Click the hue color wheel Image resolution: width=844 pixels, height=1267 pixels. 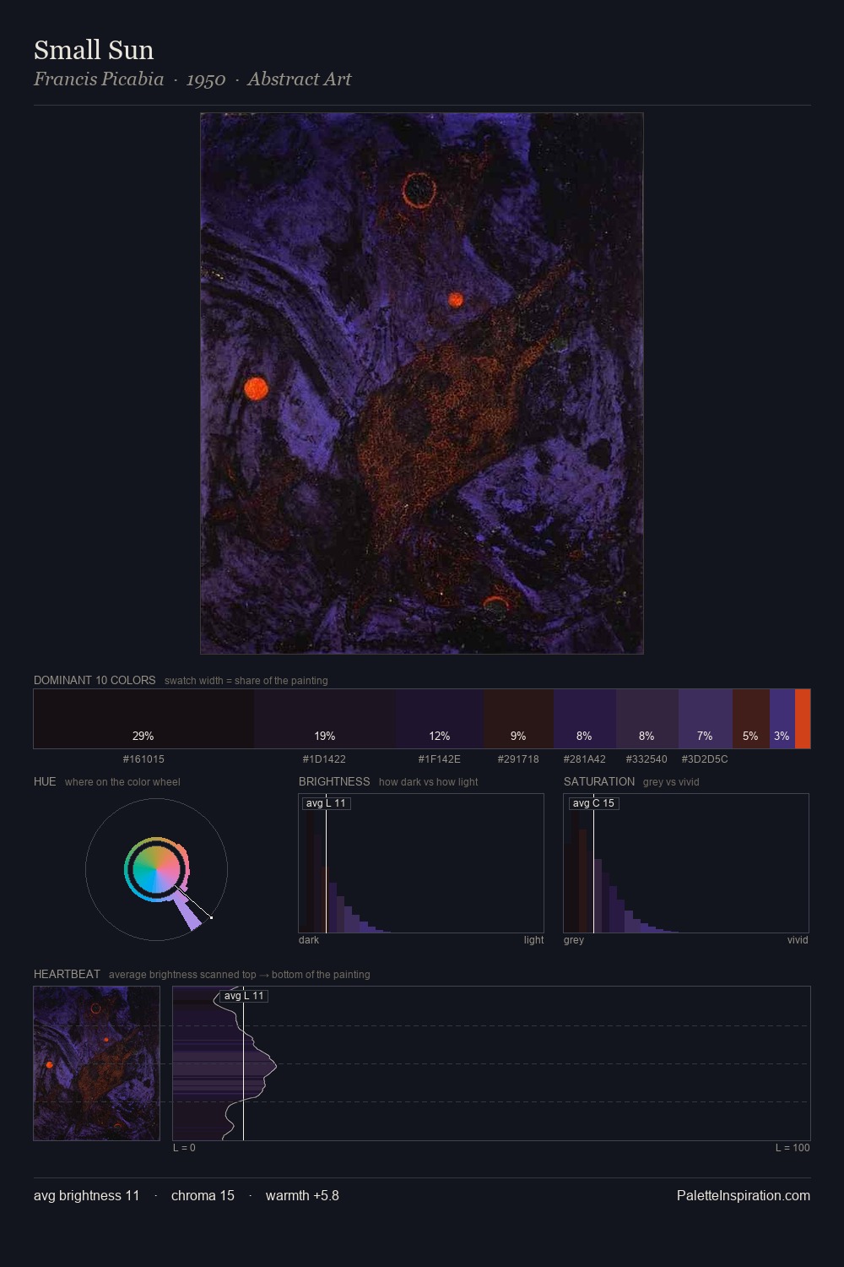pos(157,869)
